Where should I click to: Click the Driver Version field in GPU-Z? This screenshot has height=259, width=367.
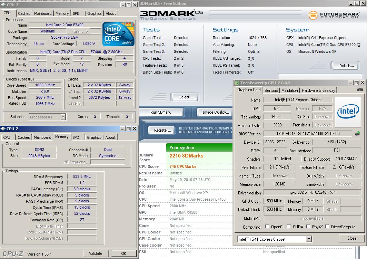coord(313,192)
